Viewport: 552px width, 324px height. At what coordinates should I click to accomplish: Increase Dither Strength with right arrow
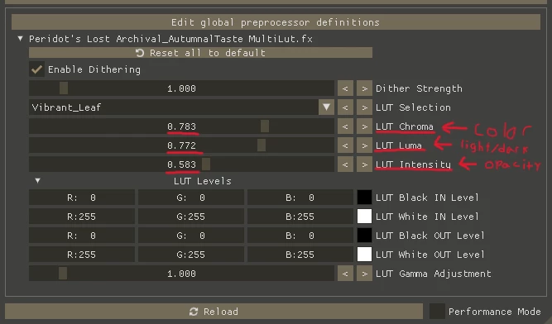(364, 88)
